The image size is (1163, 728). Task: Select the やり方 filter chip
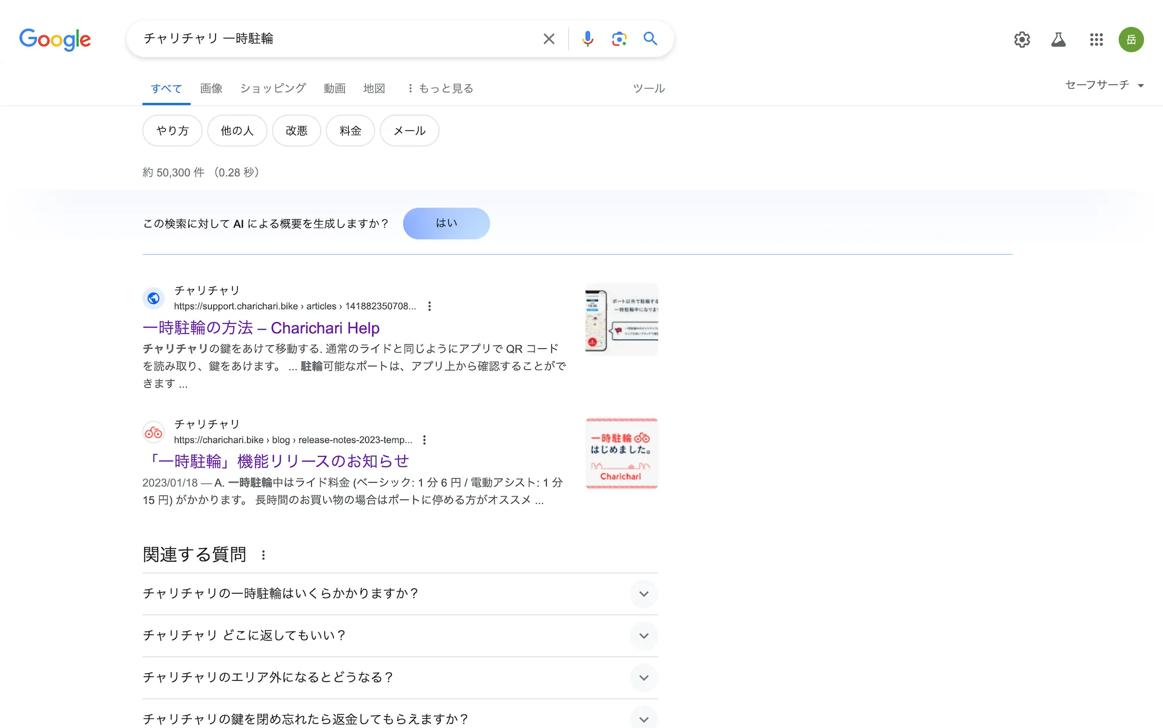172,131
